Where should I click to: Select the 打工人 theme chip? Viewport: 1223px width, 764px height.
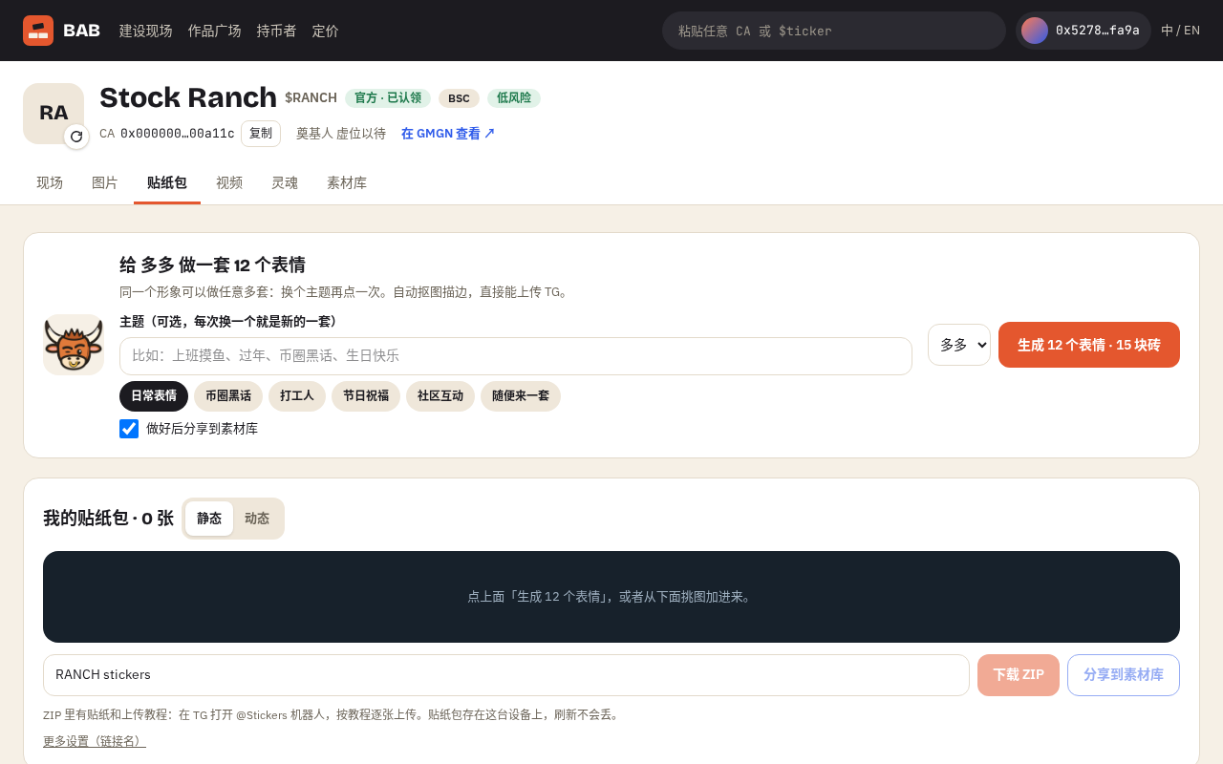tap(297, 396)
